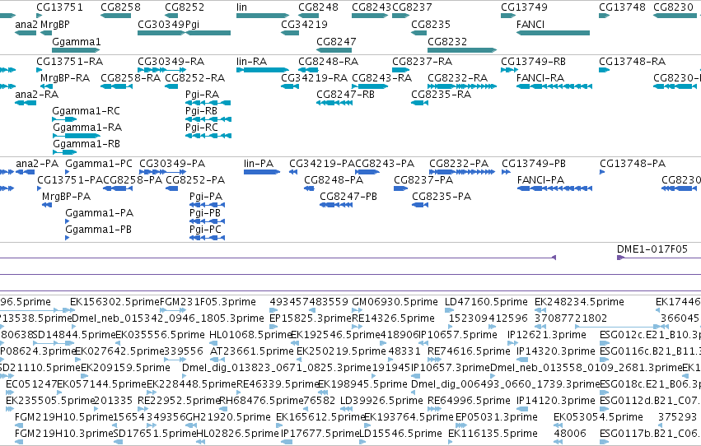Viewport: 701px width, 446px height.
Task: Click the CG8258-RA transcript label
Action: click(x=130, y=78)
